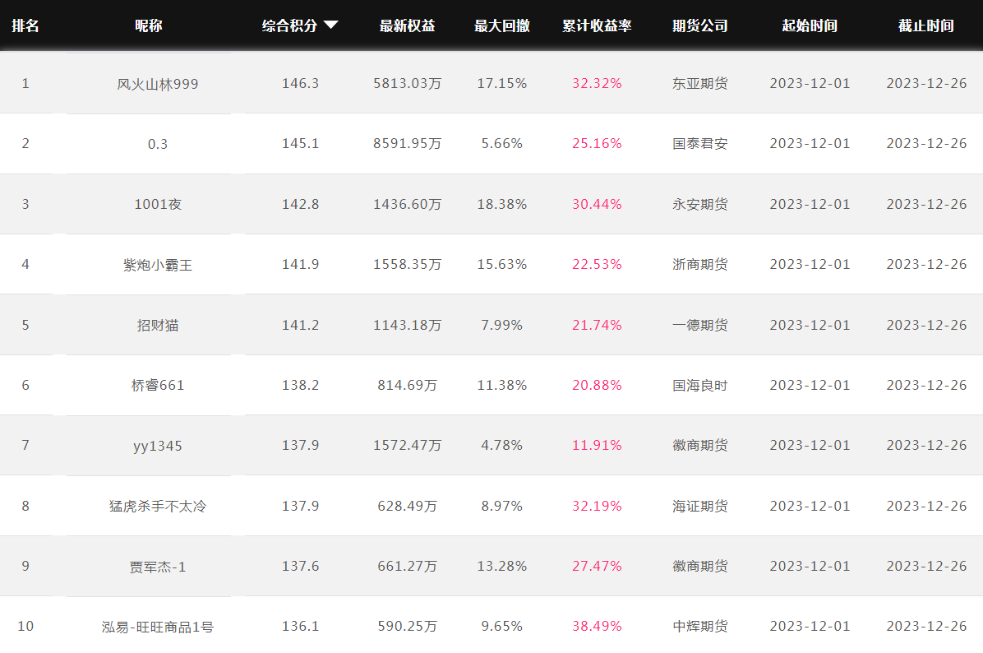Select company 永安期货

pyautogui.click(x=700, y=205)
